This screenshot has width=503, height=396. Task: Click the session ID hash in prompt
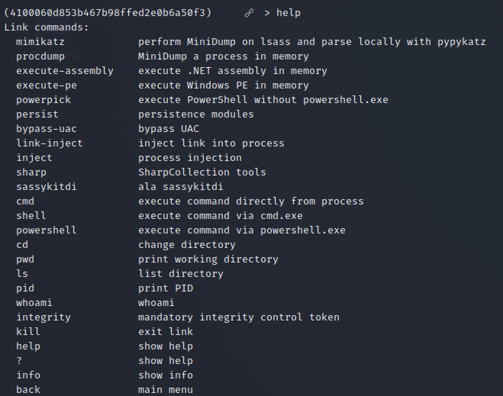tap(107, 13)
